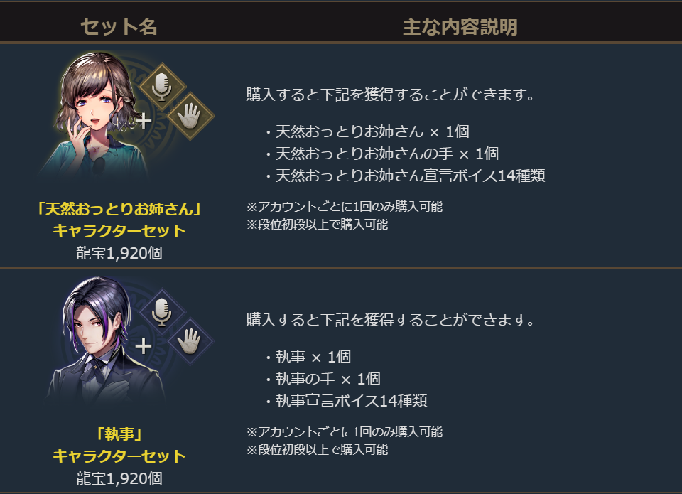Click the 天然おっとりお姉さんの手 × 1個 entry

tap(386, 154)
